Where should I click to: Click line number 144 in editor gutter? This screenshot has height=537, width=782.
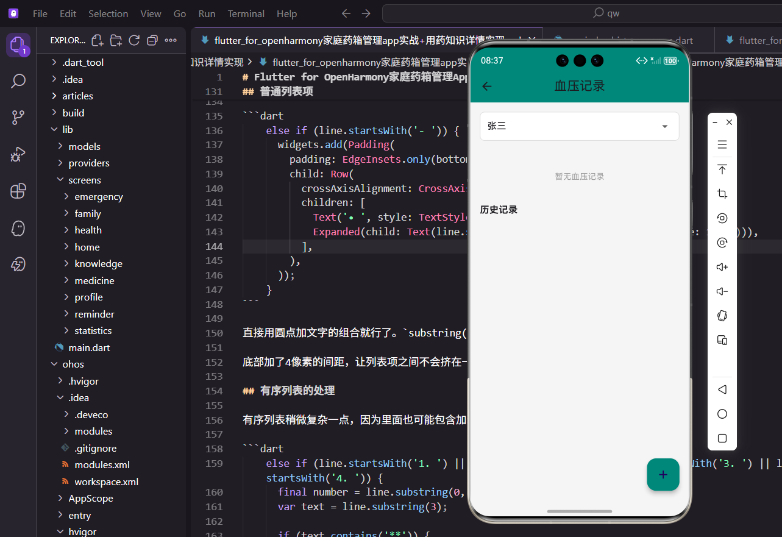[x=214, y=246]
